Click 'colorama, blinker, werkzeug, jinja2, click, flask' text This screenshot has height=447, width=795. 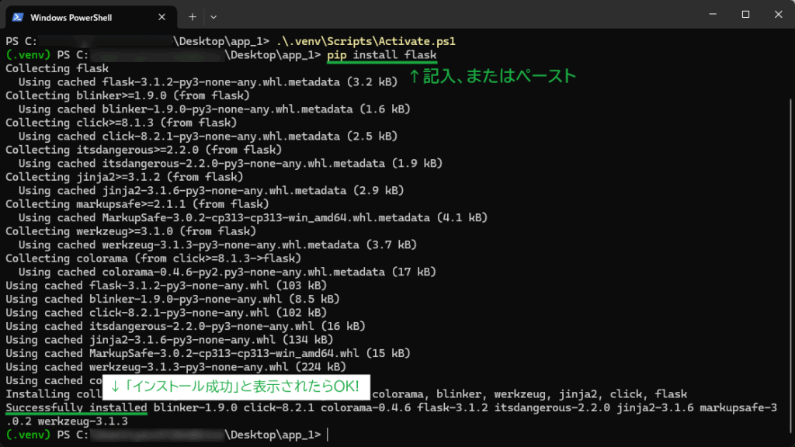529,394
